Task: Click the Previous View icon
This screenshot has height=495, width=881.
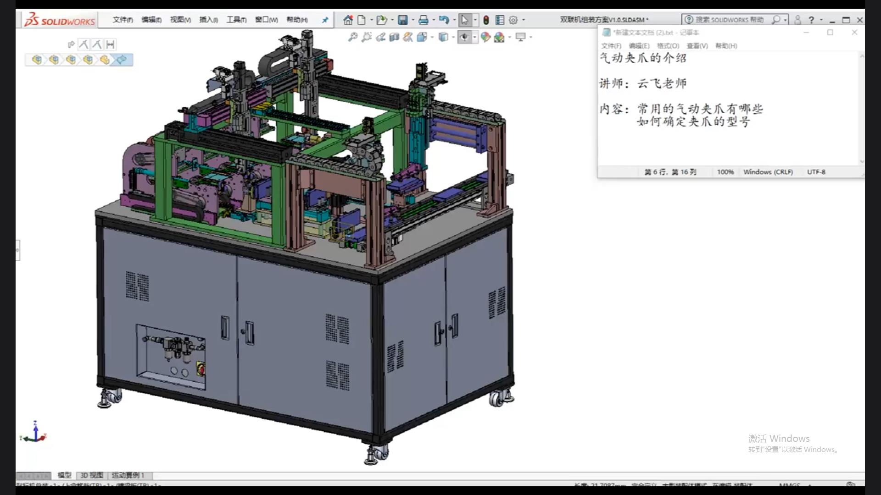Action: (x=380, y=37)
